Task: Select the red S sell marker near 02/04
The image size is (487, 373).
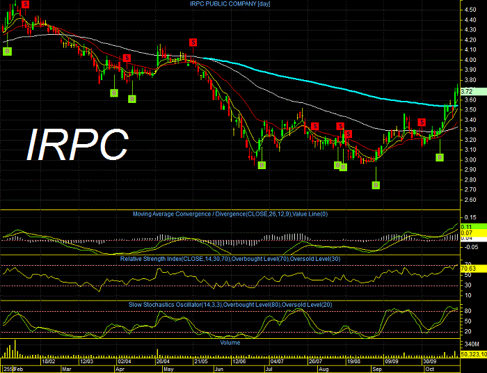Action: pos(127,58)
